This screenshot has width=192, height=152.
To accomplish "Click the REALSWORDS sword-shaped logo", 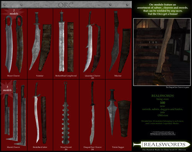I will [162, 145].
